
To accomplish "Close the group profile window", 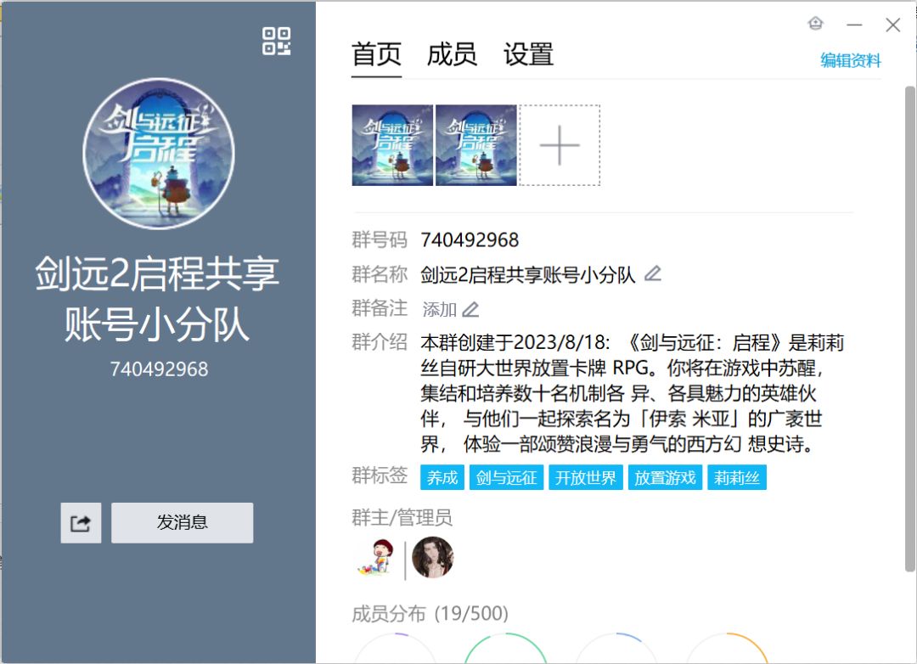I will tap(892, 25).
